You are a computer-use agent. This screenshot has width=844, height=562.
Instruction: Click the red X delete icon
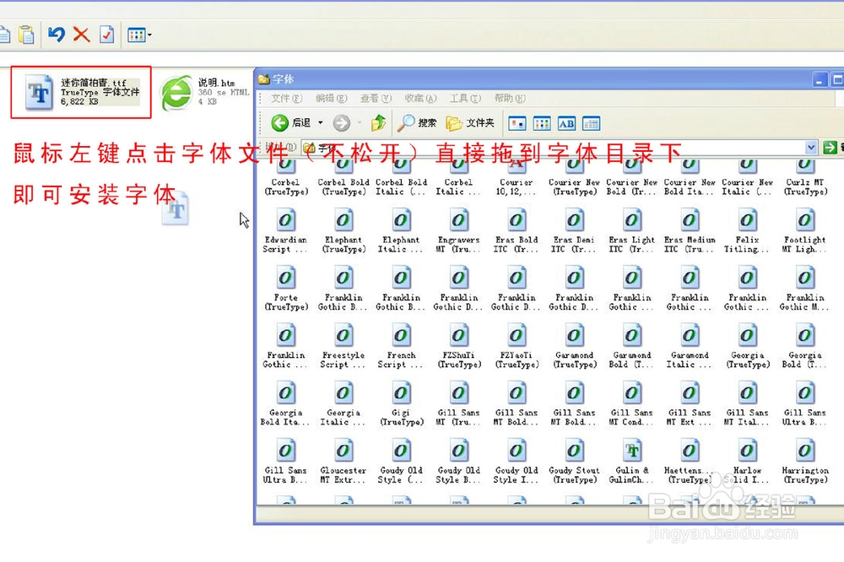click(82, 34)
